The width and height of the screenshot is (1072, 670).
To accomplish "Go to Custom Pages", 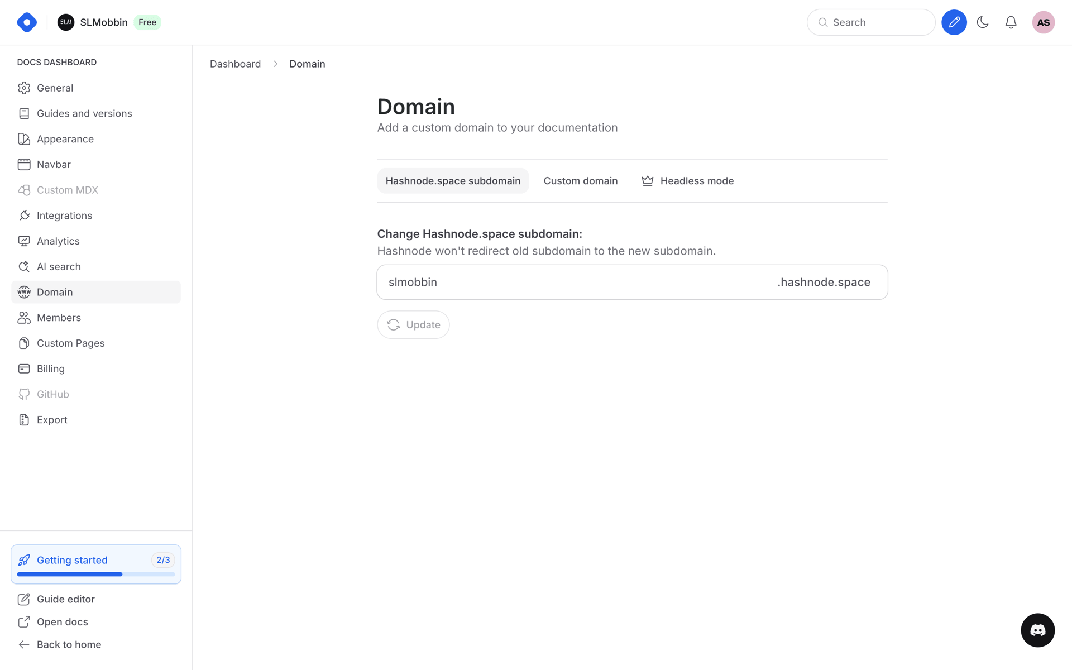I will tap(96, 343).
